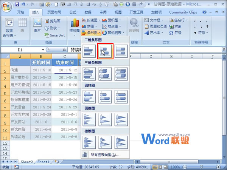Pick the Stacked Horizontal Cylinder chart
The height and width of the screenshot is (170, 227).
(105, 97)
